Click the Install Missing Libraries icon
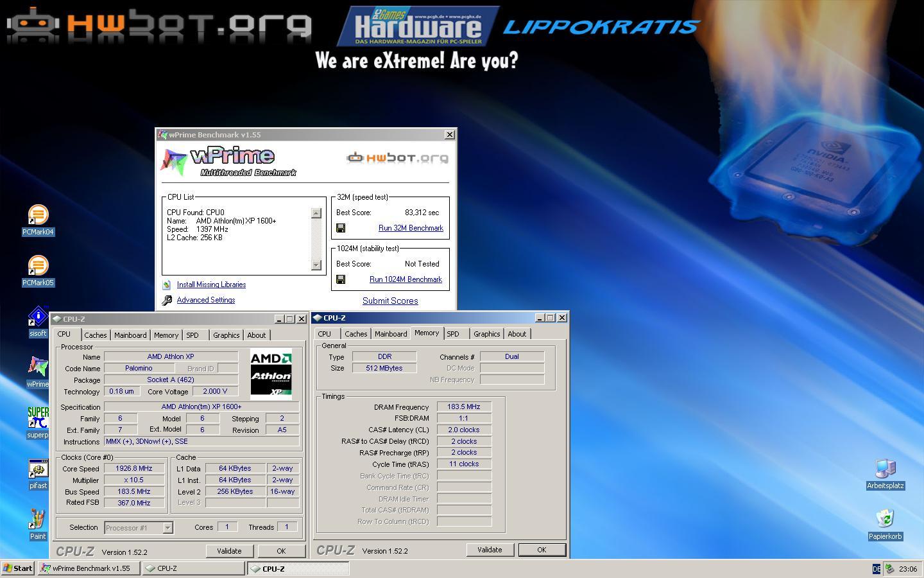The width and height of the screenshot is (924, 578). (x=167, y=285)
